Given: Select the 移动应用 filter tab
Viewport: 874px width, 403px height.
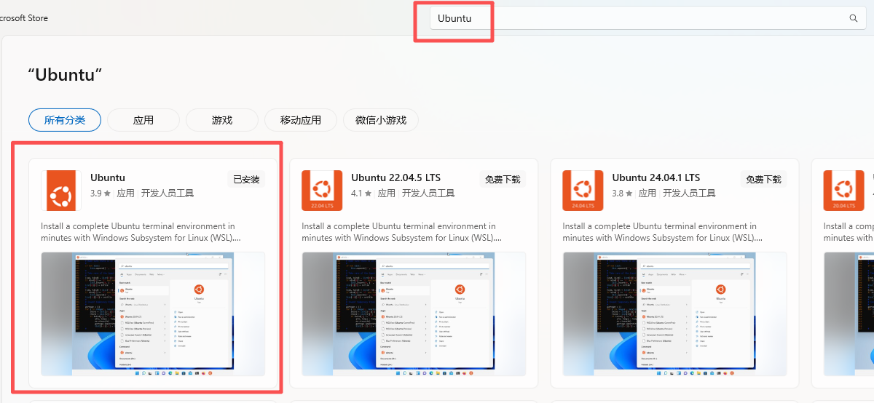Looking at the screenshot, I should [x=301, y=120].
